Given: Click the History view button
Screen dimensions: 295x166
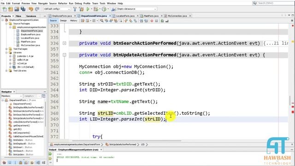Looking at the screenshot, I should click(74, 21).
